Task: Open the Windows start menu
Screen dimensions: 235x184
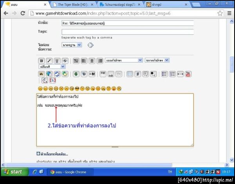Action: click(x=14, y=172)
